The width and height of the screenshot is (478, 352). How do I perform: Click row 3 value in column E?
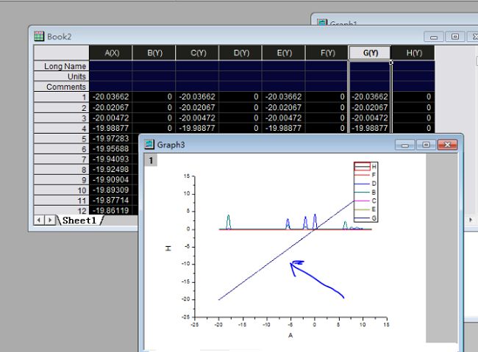(284, 118)
